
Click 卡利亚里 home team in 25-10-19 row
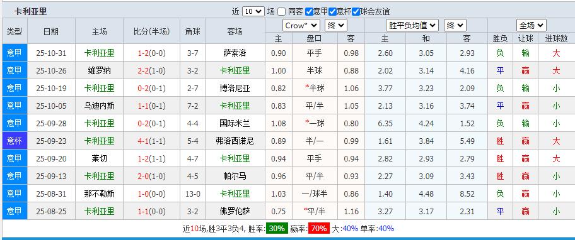point(100,88)
